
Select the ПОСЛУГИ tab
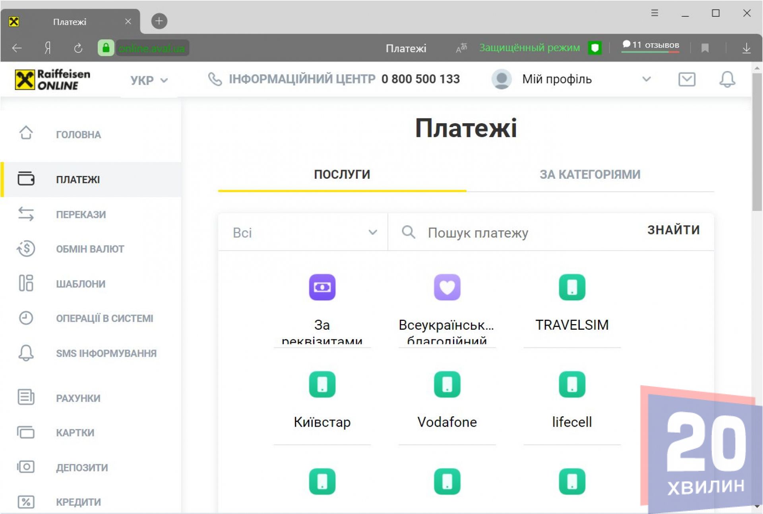click(x=342, y=174)
